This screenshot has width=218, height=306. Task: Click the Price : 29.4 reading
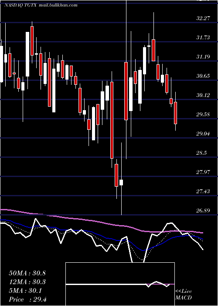tap(27, 299)
